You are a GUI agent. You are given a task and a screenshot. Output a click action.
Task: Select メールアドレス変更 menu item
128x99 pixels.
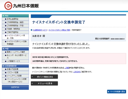(15, 76)
